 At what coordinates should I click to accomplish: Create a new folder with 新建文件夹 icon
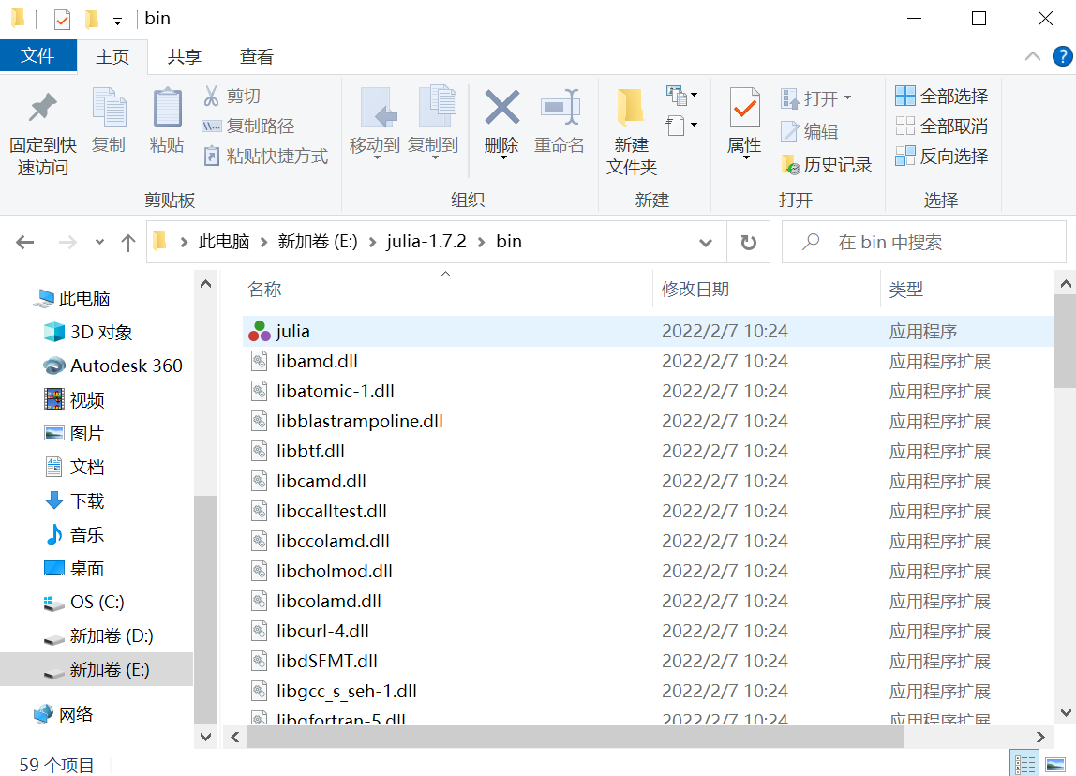click(631, 109)
